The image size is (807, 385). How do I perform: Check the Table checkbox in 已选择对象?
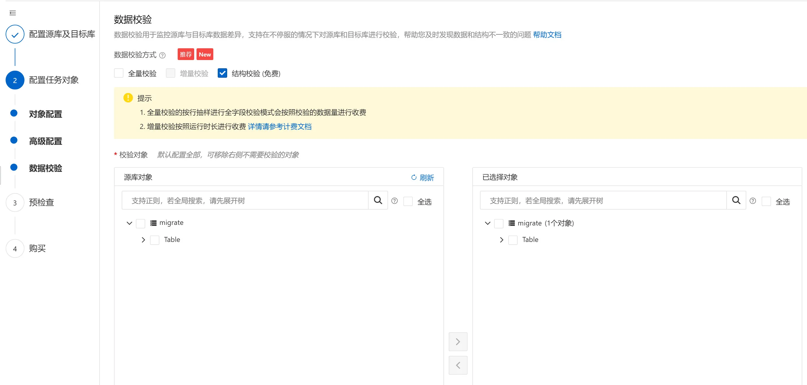[513, 240]
